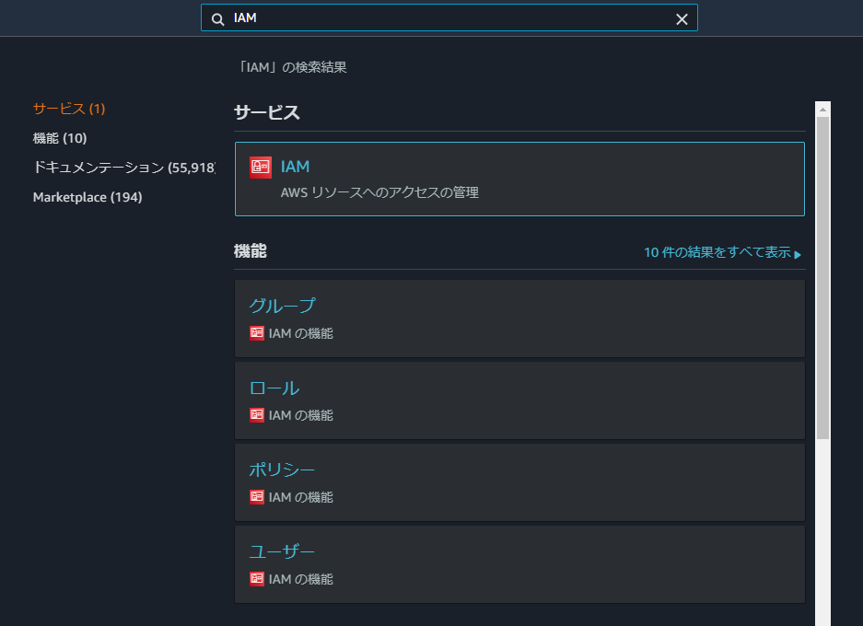Click the results scrollbar thumb
This screenshot has height=626, width=863.
[x=822, y=278]
